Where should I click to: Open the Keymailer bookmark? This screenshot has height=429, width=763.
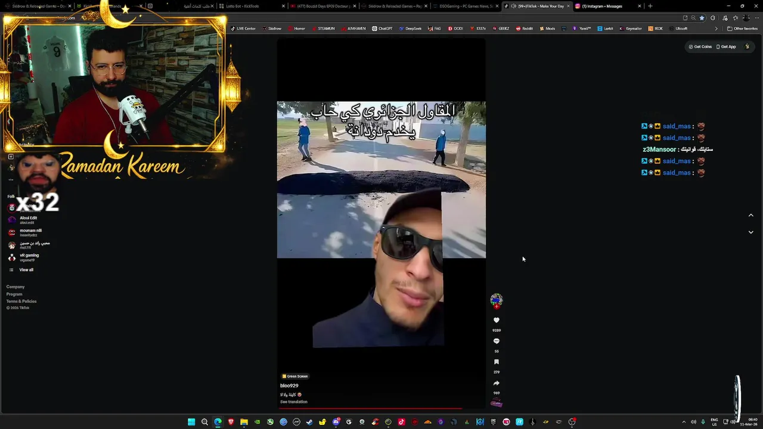[x=631, y=29]
